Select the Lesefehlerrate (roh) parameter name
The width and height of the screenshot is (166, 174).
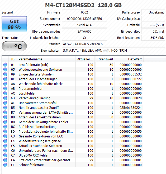(34, 65)
